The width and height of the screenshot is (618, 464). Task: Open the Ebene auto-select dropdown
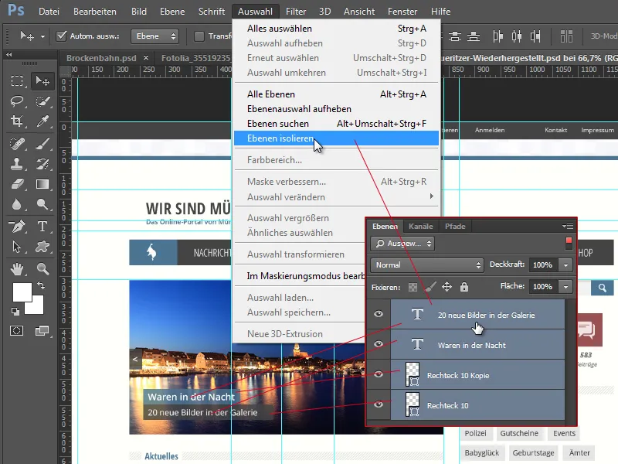(x=154, y=36)
